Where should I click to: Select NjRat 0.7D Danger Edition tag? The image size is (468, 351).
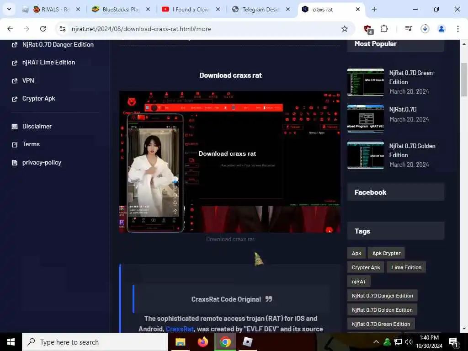[x=383, y=296]
